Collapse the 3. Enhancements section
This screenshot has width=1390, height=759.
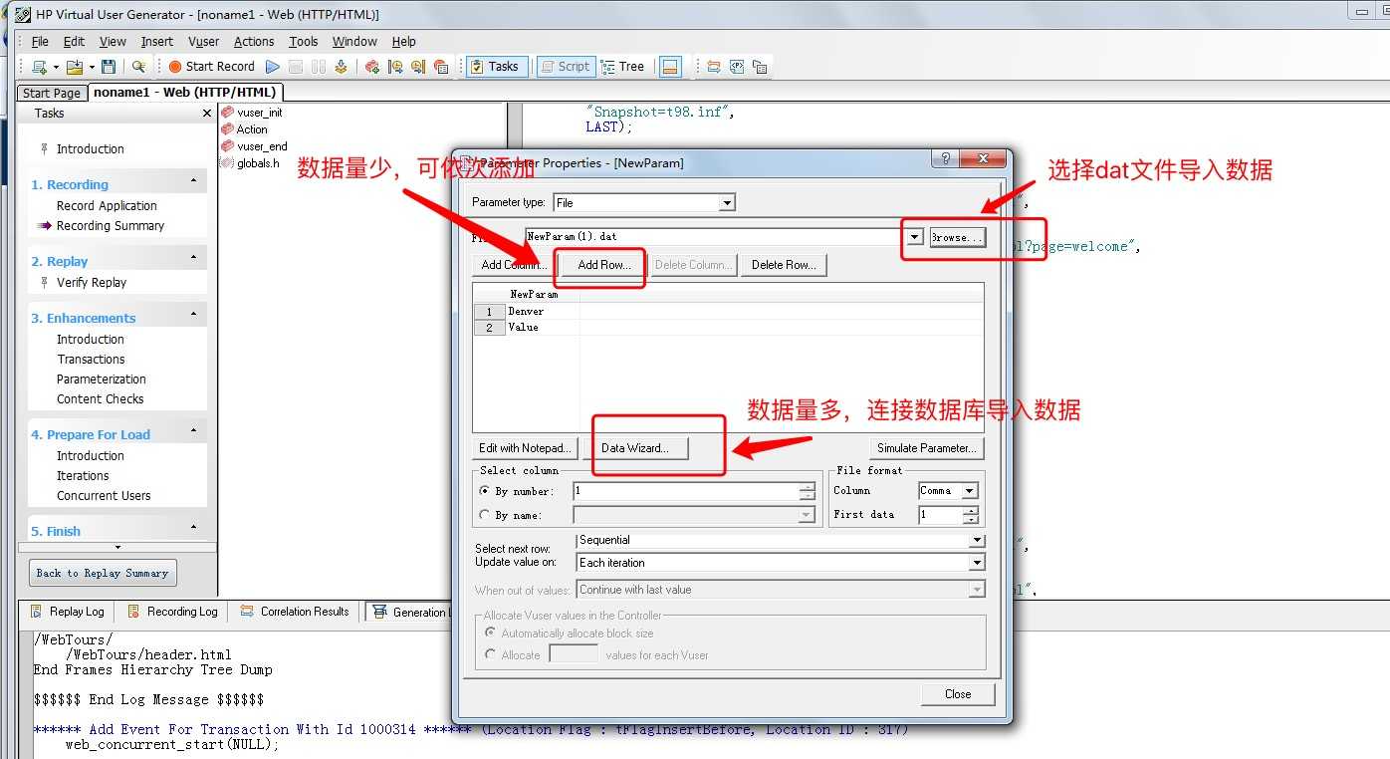click(x=193, y=315)
